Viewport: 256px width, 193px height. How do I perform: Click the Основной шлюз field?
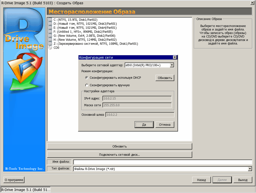point(140,114)
